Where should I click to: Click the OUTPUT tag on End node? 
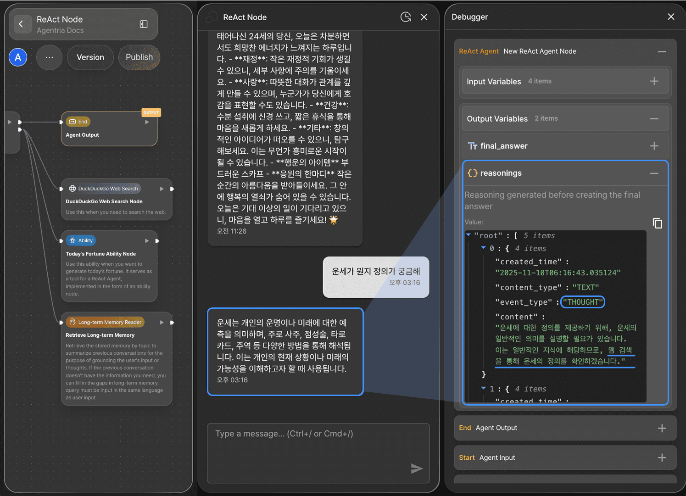pos(151,112)
